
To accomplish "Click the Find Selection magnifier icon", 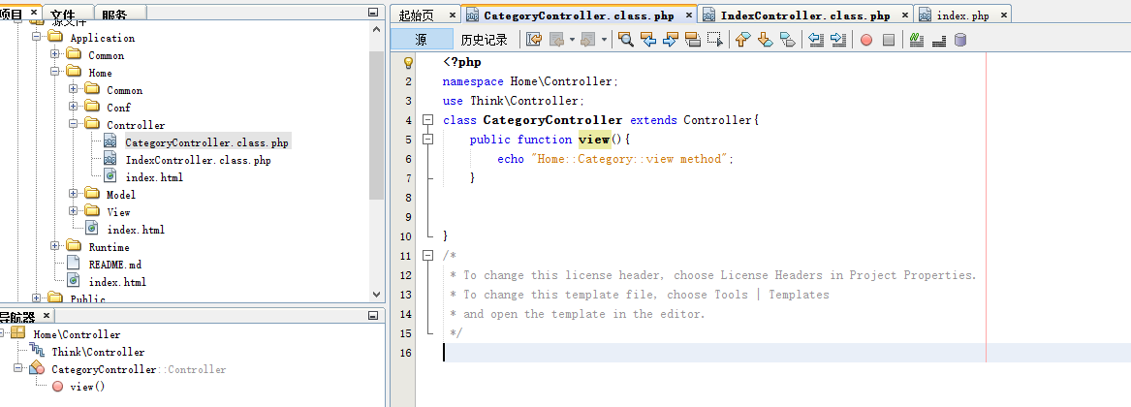I will [626, 40].
